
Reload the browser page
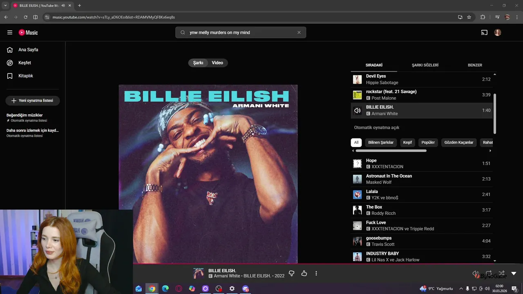pos(25,17)
